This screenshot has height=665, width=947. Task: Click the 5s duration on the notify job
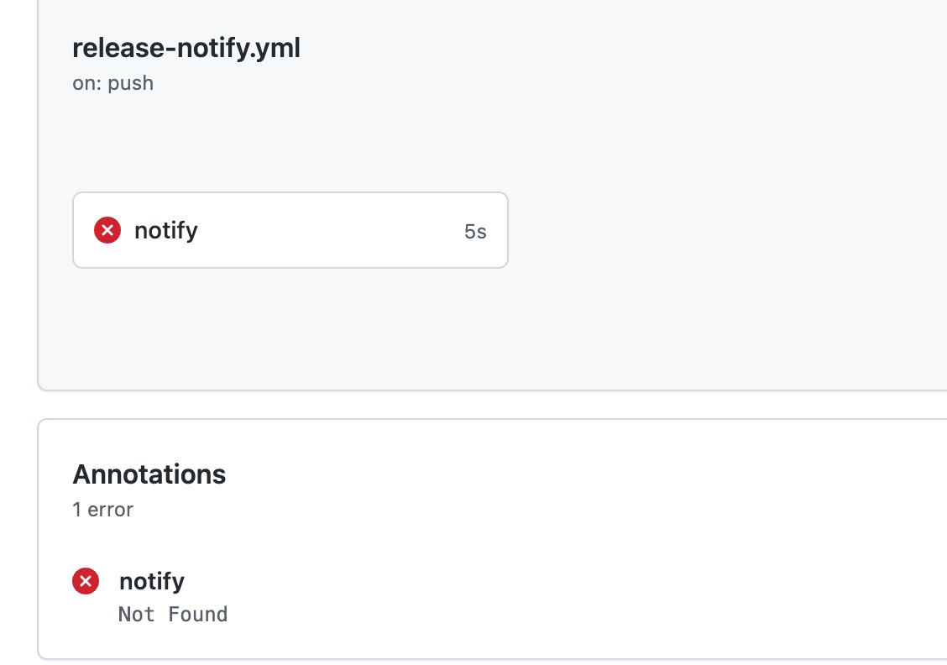475,232
